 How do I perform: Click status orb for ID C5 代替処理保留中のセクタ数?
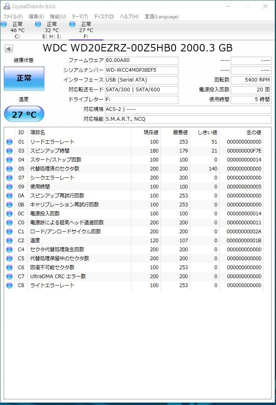9,259
